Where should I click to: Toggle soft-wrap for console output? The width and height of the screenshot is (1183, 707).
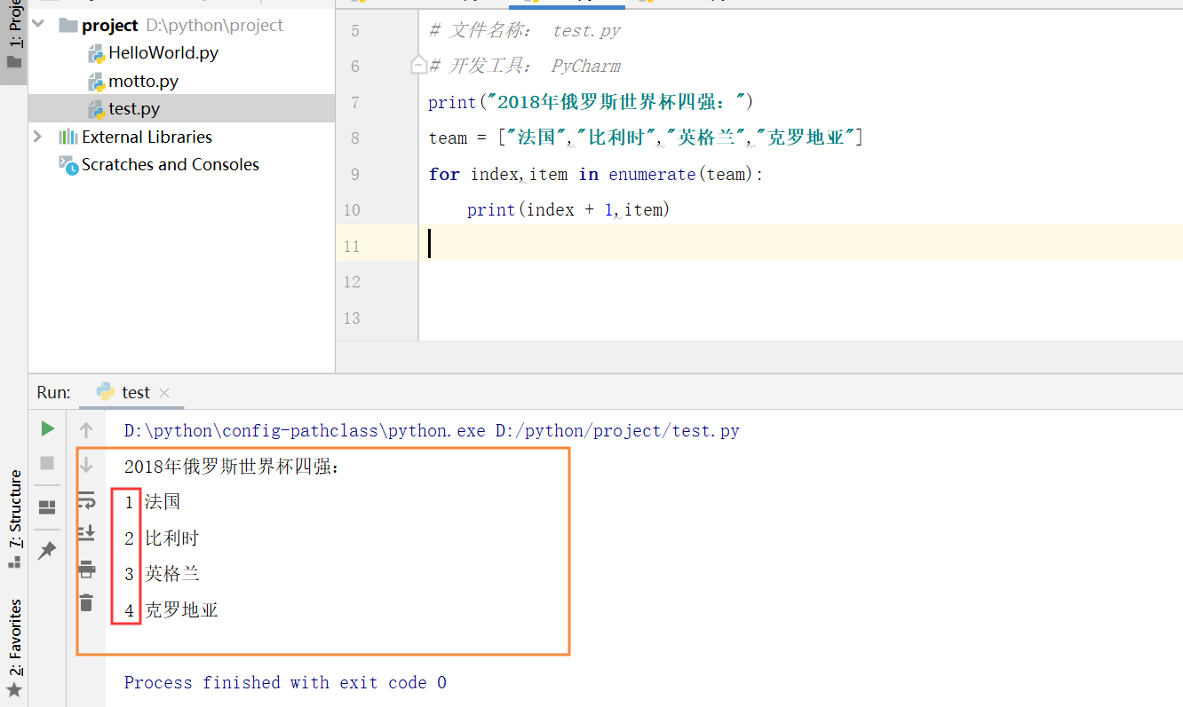86,499
